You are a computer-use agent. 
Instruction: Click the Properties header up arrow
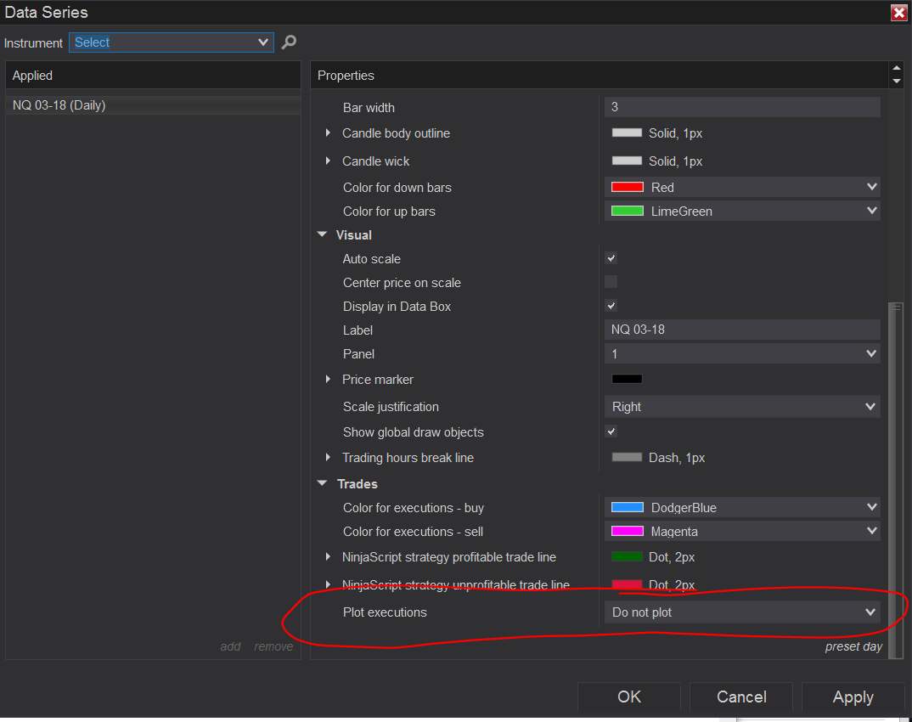tap(897, 69)
